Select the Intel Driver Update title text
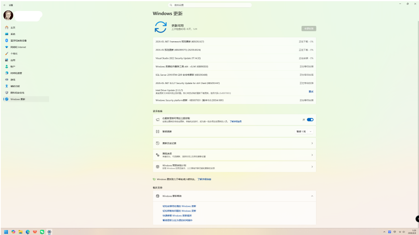Image resolution: width=419 pixels, height=235 pixels. [169, 90]
